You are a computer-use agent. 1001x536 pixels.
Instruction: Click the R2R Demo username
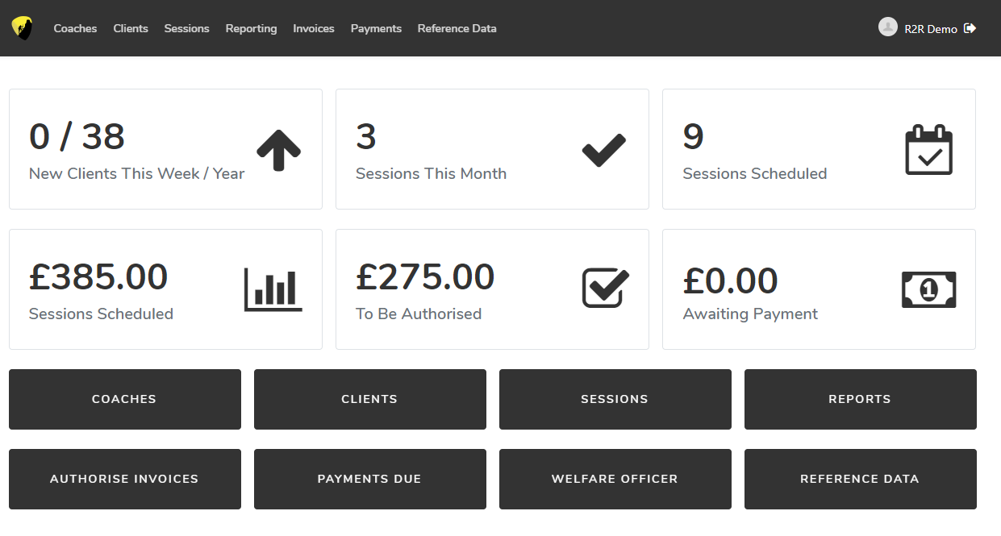coord(930,29)
